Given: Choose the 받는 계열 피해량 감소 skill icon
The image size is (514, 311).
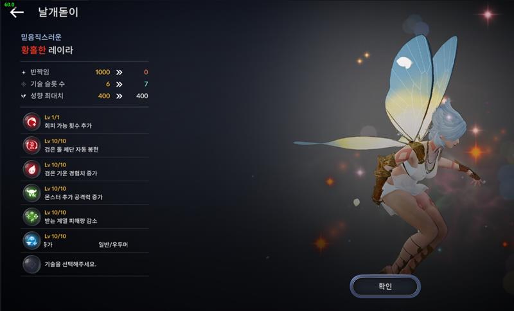Looking at the screenshot, I should [31, 217].
